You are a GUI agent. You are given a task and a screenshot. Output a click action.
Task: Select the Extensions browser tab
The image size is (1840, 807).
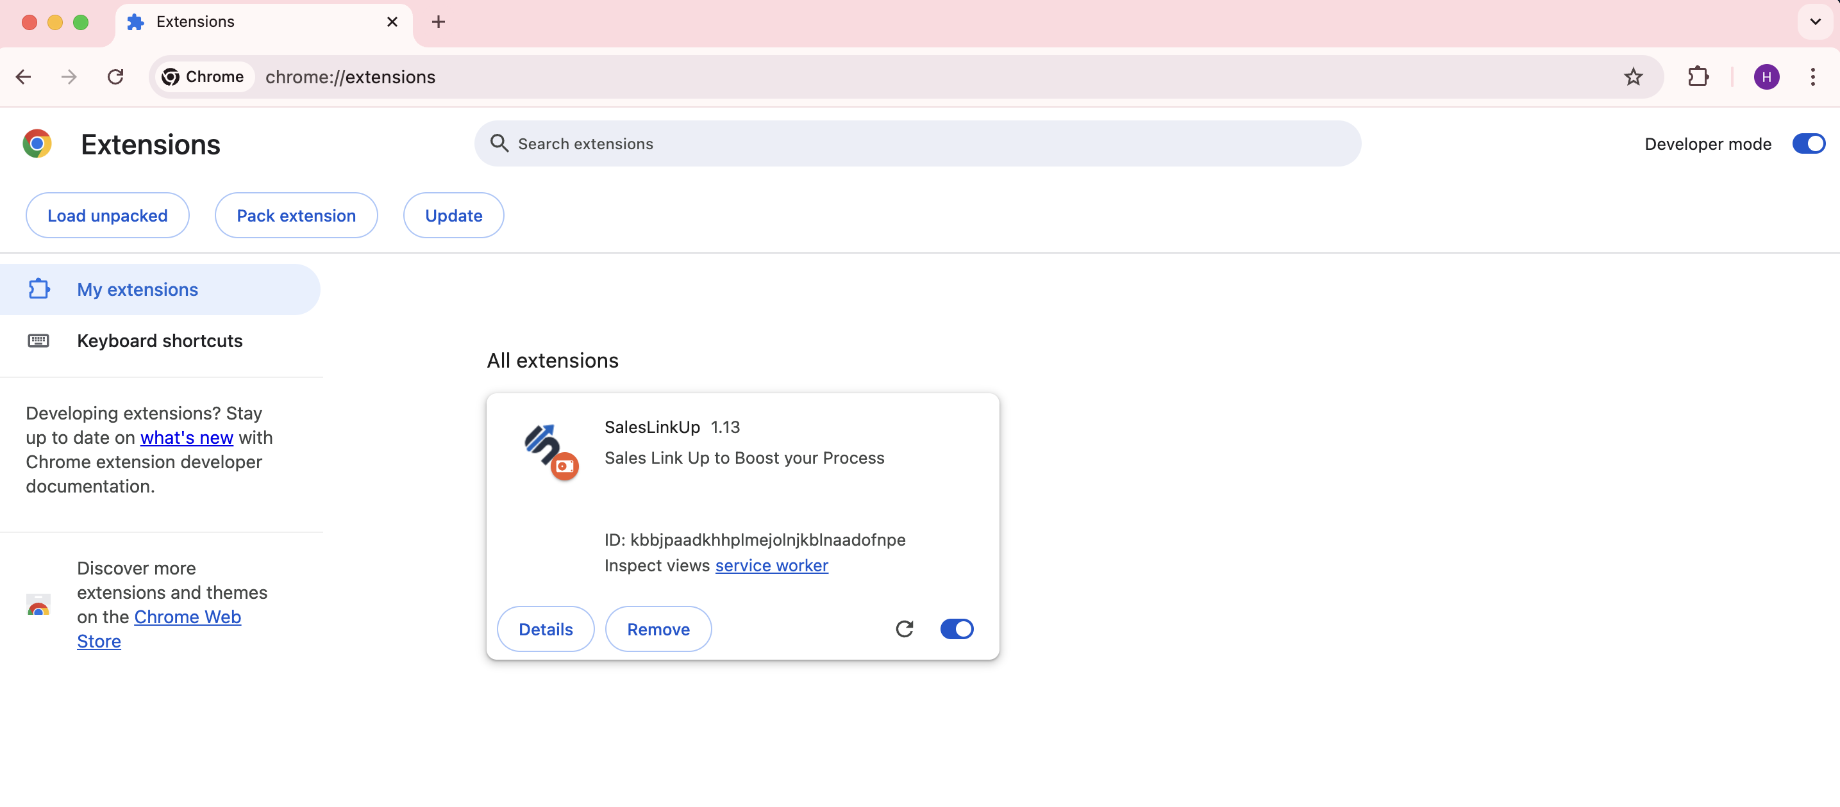click(196, 22)
